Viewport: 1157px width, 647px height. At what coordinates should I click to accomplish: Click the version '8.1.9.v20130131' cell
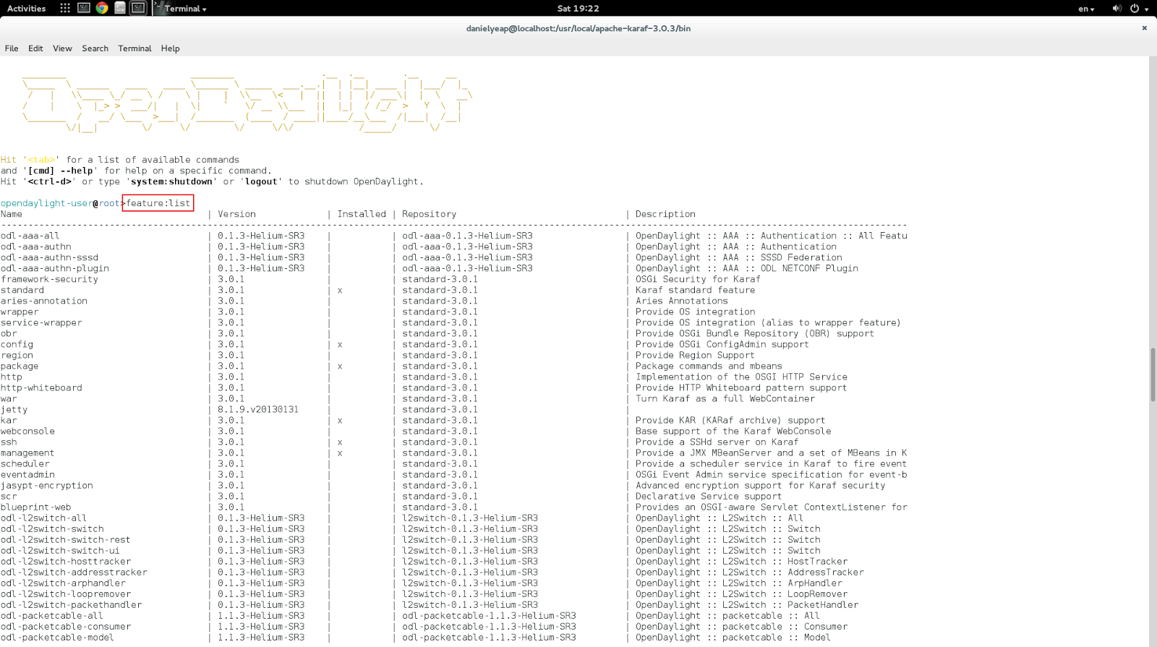pyautogui.click(x=258, y=409)
